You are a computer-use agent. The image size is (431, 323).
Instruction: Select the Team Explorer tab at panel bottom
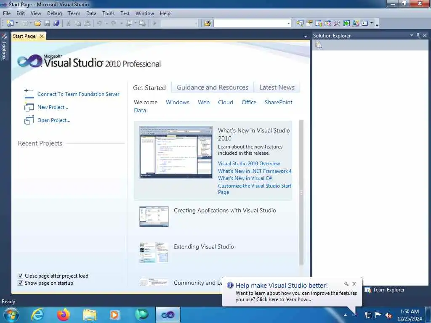point(385,290)
